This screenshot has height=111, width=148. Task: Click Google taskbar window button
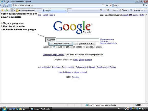pos(41,109)
